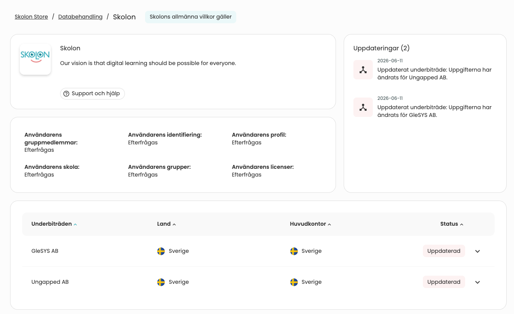Click the Skolon name in the info card

point(70,48)
